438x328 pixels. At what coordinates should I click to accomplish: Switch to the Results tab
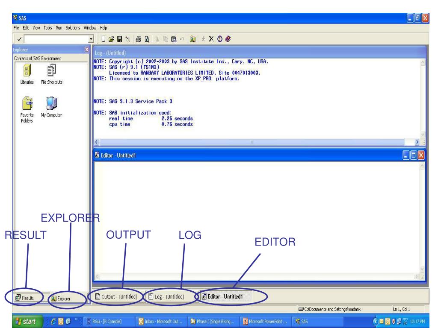(x=24, y=298)
